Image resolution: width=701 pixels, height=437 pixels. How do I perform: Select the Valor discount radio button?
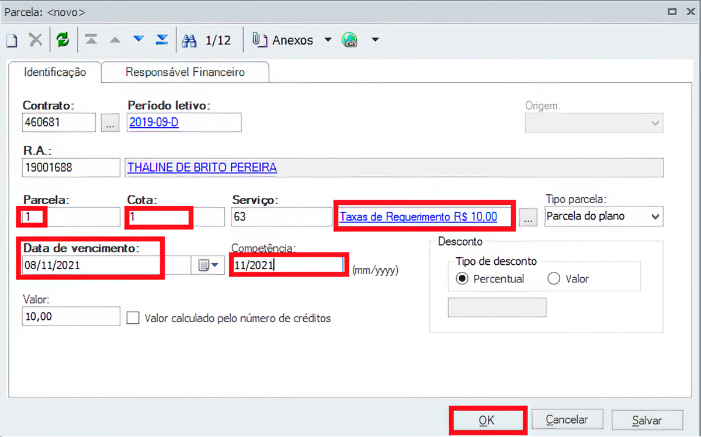pos(554,279)
